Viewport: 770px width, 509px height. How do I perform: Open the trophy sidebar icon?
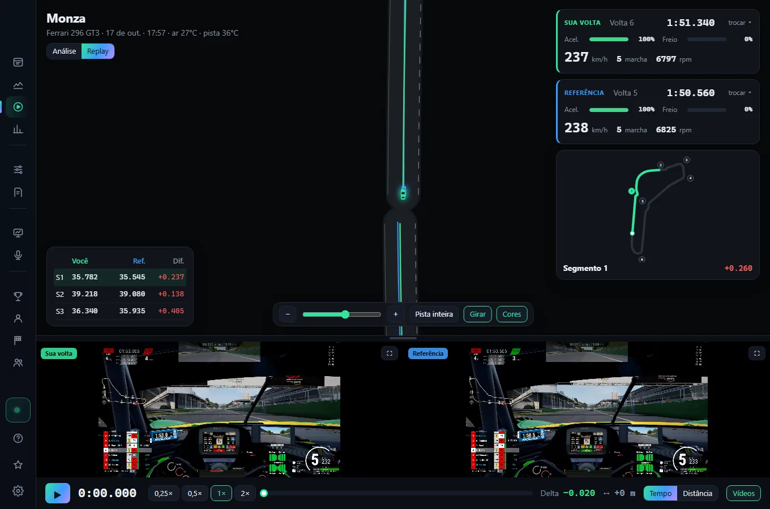pyautogui.click(x=18, y=296)
